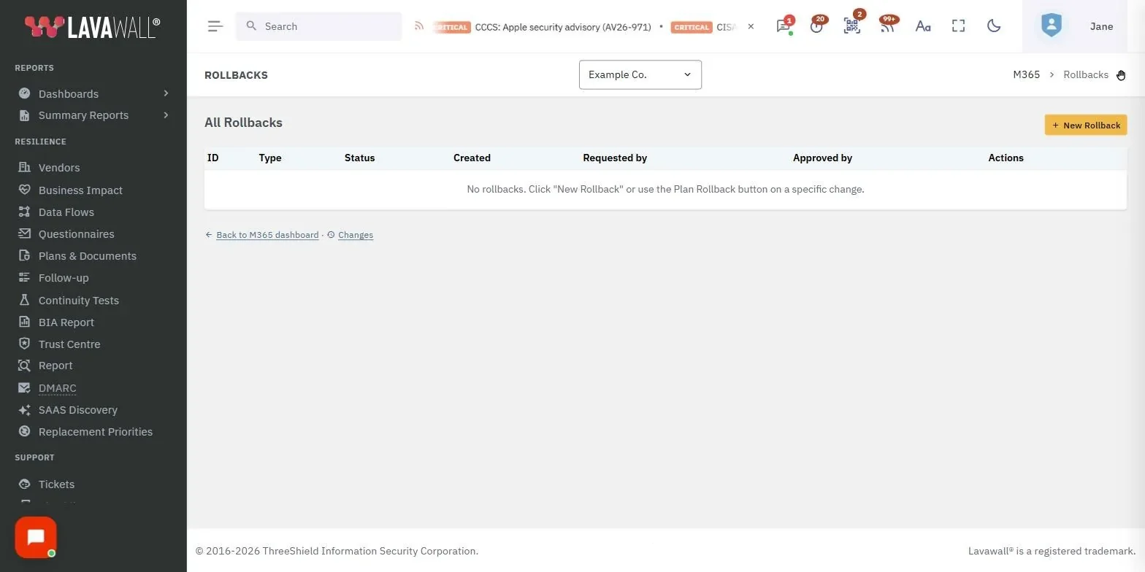Viewport: 1145px width, 572px height.
Task: Open the timer icon with badge 20
Action: (x=816, y=26)
